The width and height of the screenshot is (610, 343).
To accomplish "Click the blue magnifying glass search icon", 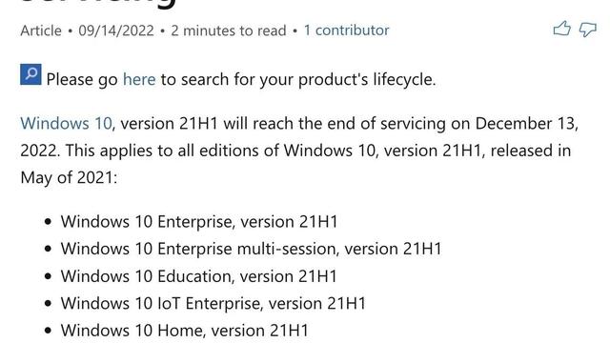I will (x=30, y=74).
